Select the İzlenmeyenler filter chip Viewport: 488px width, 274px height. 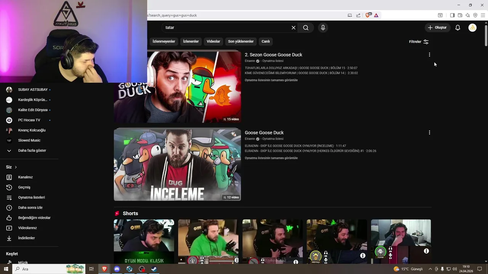164,41
